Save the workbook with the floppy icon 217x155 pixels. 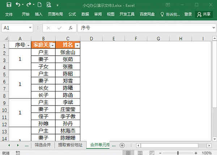click(x=9, y=5)
